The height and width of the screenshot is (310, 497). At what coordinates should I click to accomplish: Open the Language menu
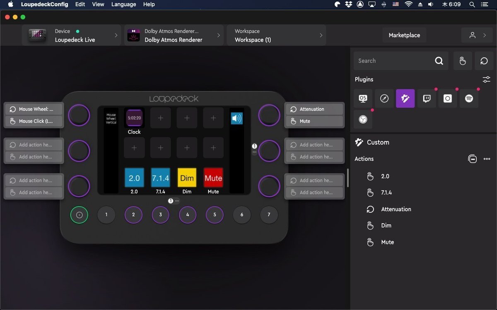click(124, 4)
